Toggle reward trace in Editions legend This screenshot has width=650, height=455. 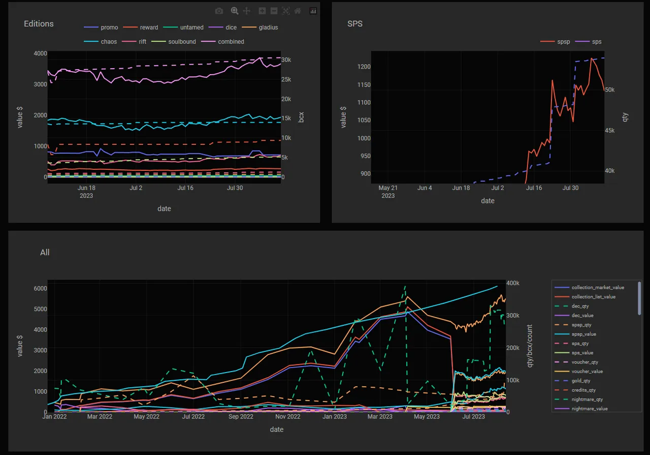(141, 27)
